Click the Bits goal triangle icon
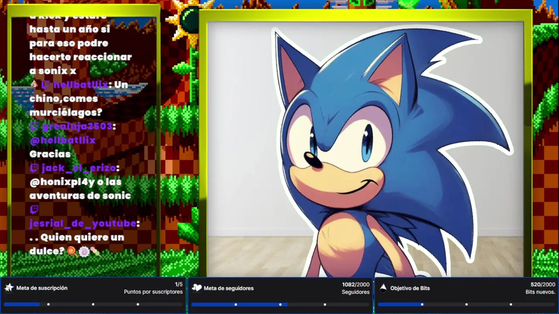 pyautogui.click(x=383, y=288)
